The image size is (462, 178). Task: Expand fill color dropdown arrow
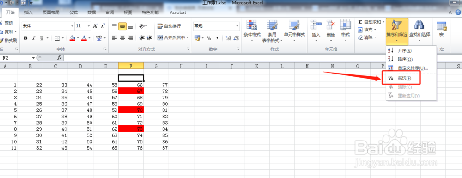tap(78, 38)
